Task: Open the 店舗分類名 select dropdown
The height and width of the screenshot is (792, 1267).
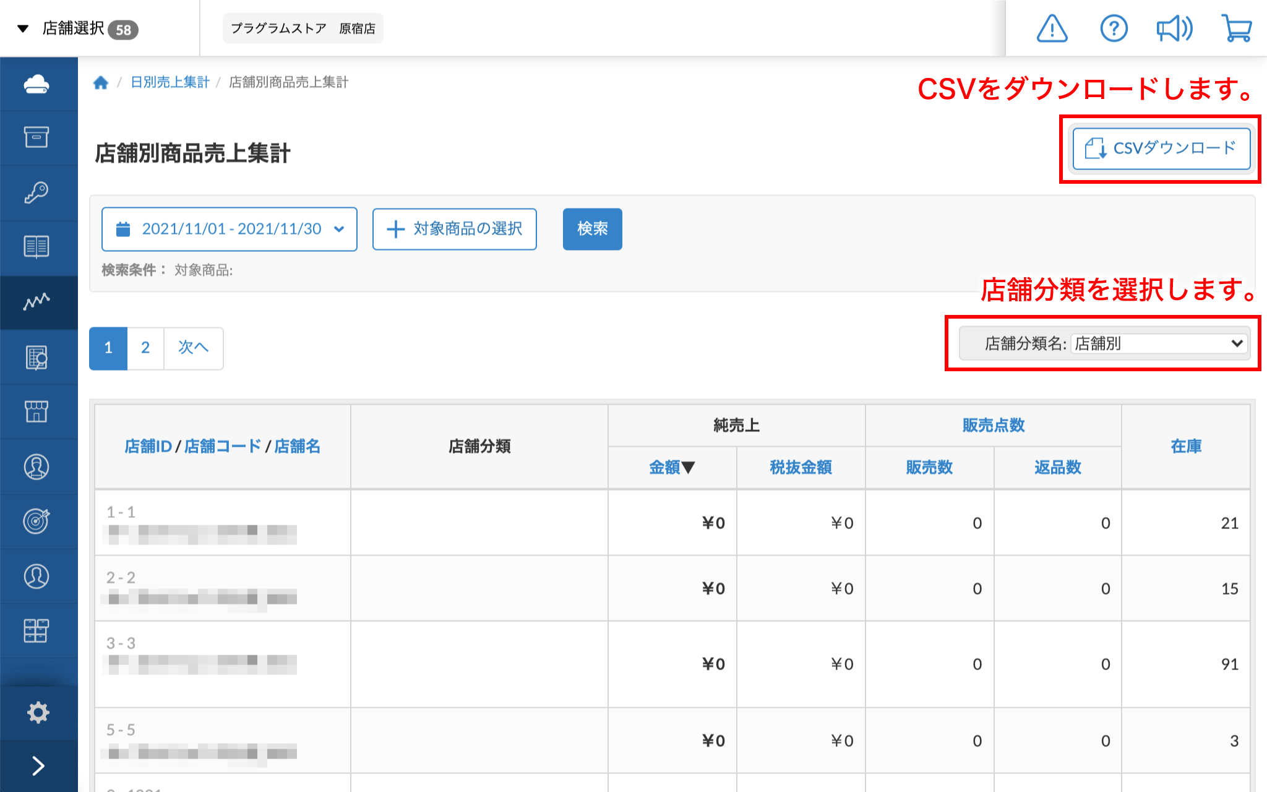Action: point(1159,343)
